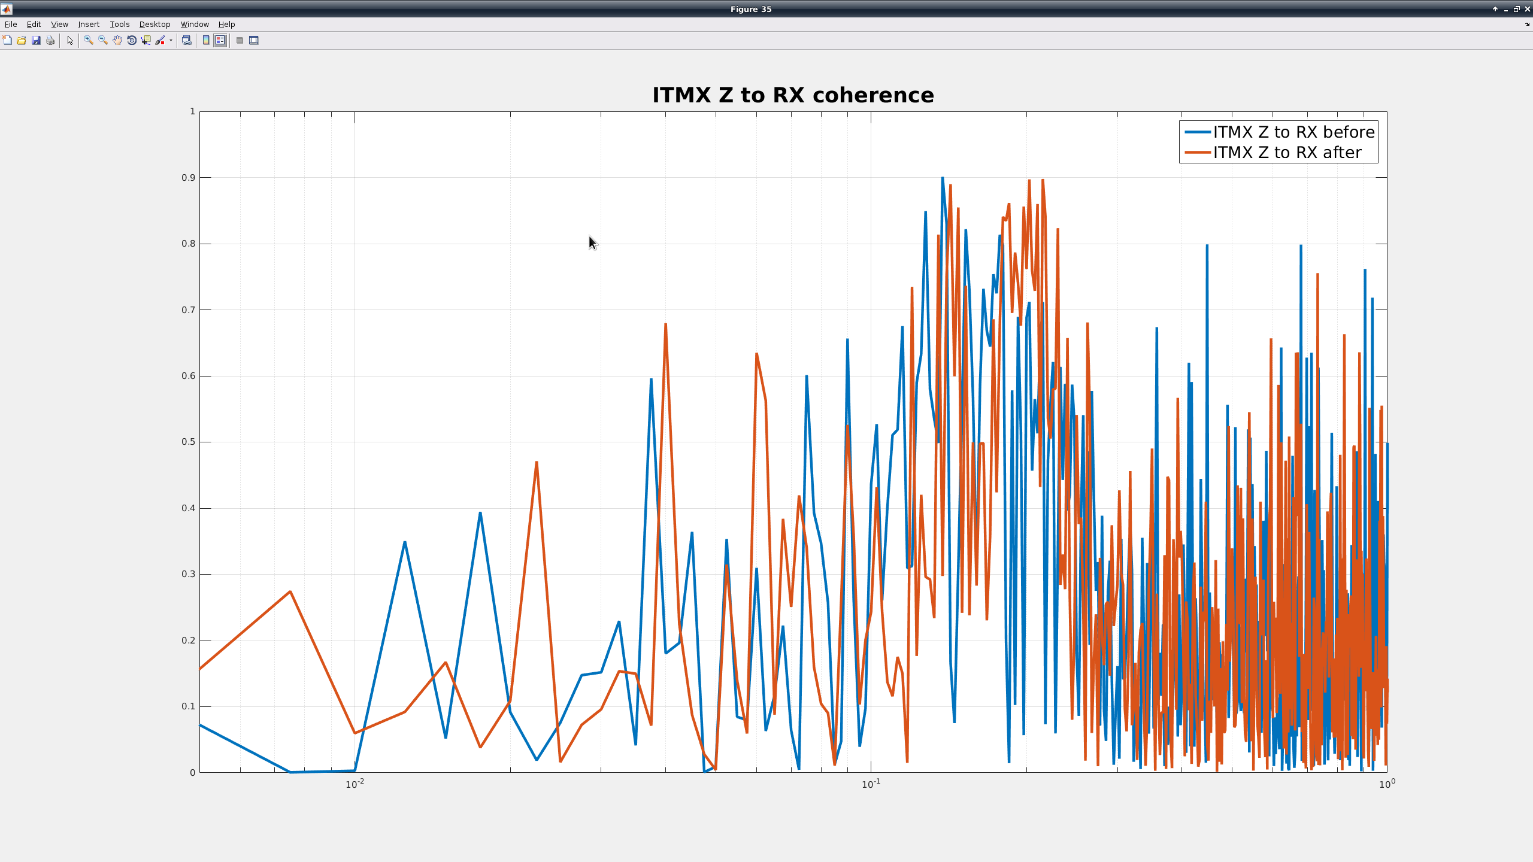Image resolution: width=1533 pixels, height=862 pixels.
Task: Activate the Zoom Out magnifier tool
Action: click(103, 40)
